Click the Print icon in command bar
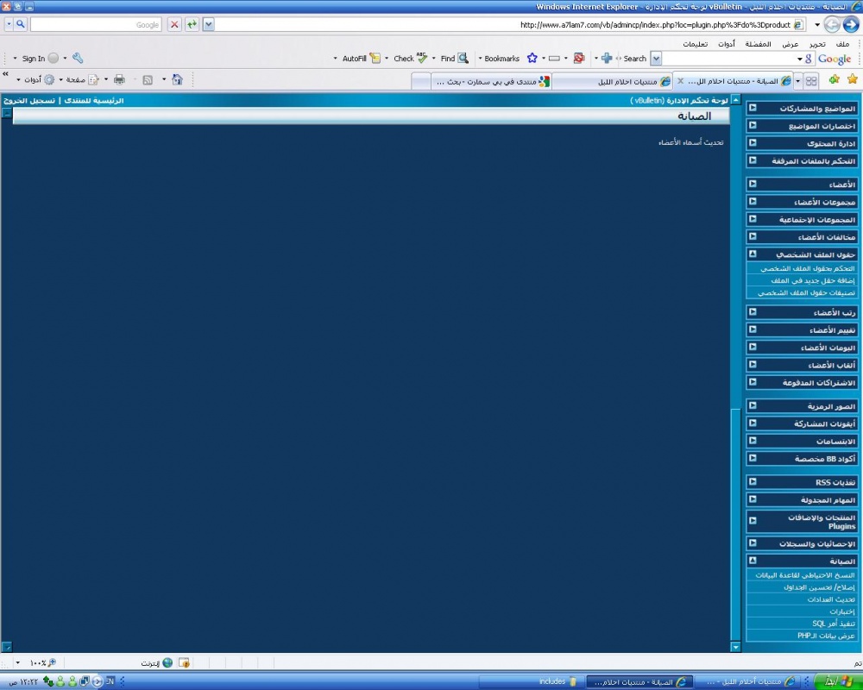863x690 pixels. (119, 79)
